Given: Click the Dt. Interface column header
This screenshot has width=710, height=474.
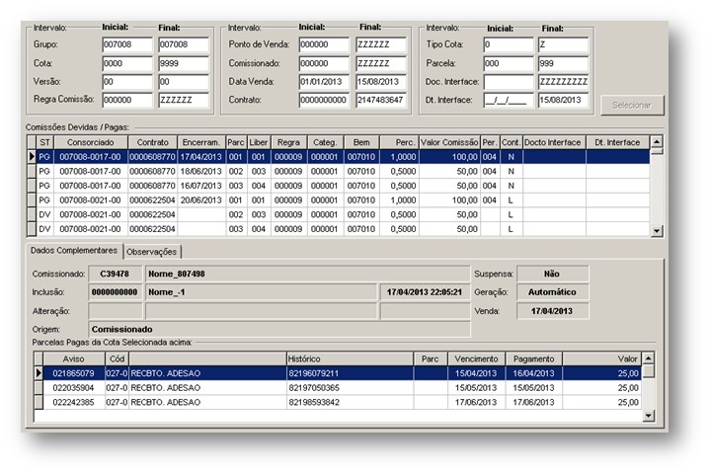Looking at the screenshot, I should click(617, 142).
